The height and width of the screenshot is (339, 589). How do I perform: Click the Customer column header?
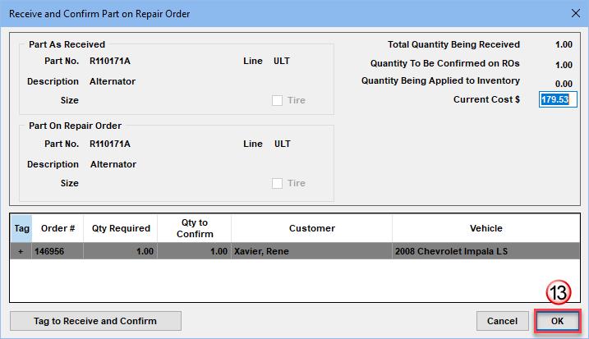[311, 228]
